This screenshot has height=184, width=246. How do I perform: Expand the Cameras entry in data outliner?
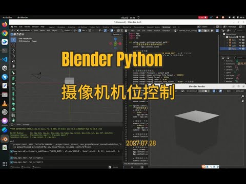(224, 61)
